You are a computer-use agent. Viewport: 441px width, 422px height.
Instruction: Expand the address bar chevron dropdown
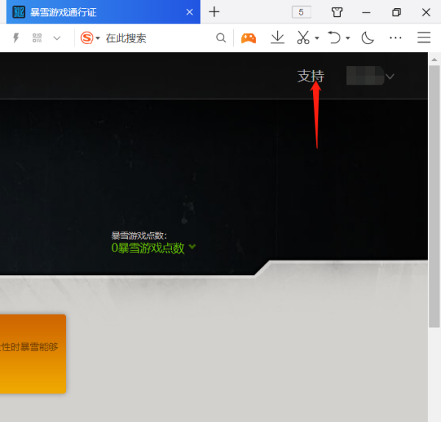[x=57, y=38]
